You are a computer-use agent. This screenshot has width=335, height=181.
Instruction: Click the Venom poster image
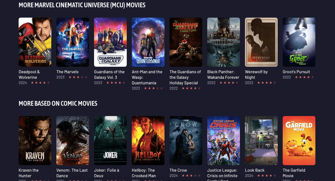click(73, 140)
